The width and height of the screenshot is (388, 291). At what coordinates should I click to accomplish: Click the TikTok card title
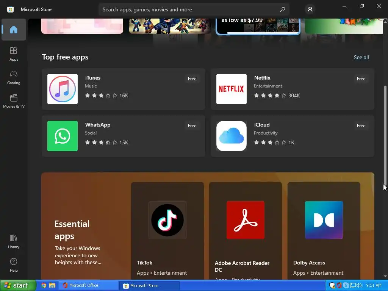click(144, 263)
